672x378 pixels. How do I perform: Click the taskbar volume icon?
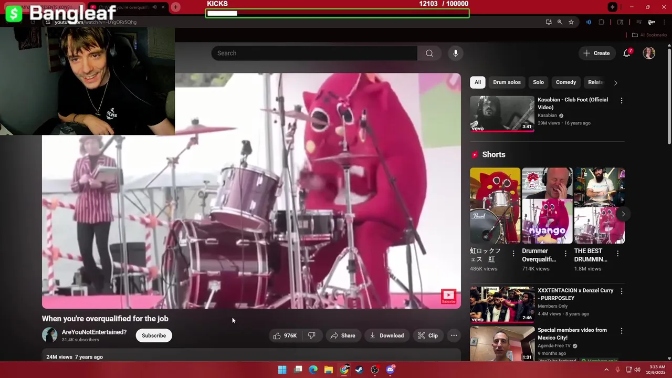click(637, 370)
